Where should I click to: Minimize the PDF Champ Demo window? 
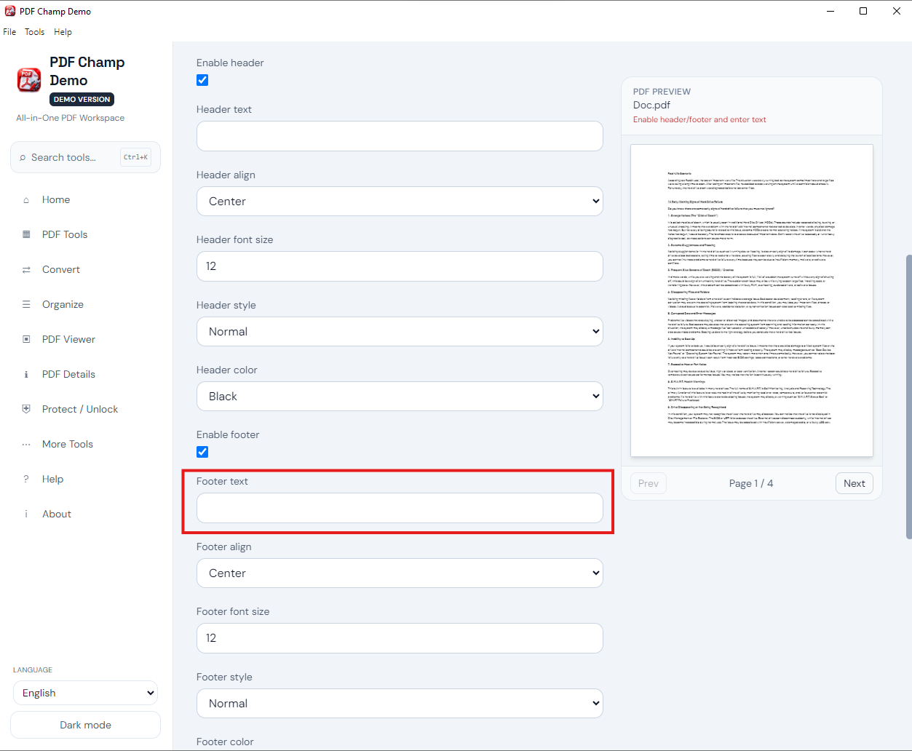point(830,11)
